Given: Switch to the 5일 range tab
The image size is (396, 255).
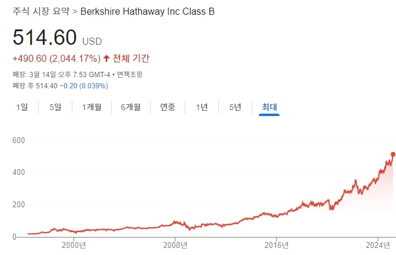Looking at the screenshot, I should [x=55, y=107].
